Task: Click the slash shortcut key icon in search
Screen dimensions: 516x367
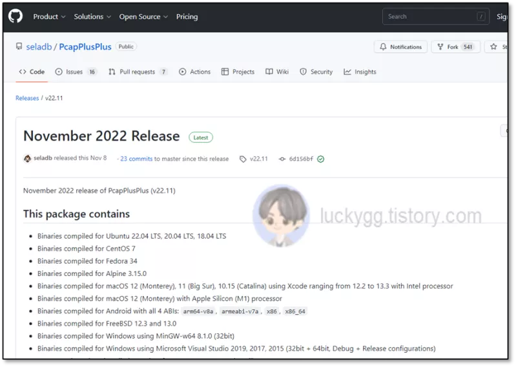Action: [x=480, y=16]
